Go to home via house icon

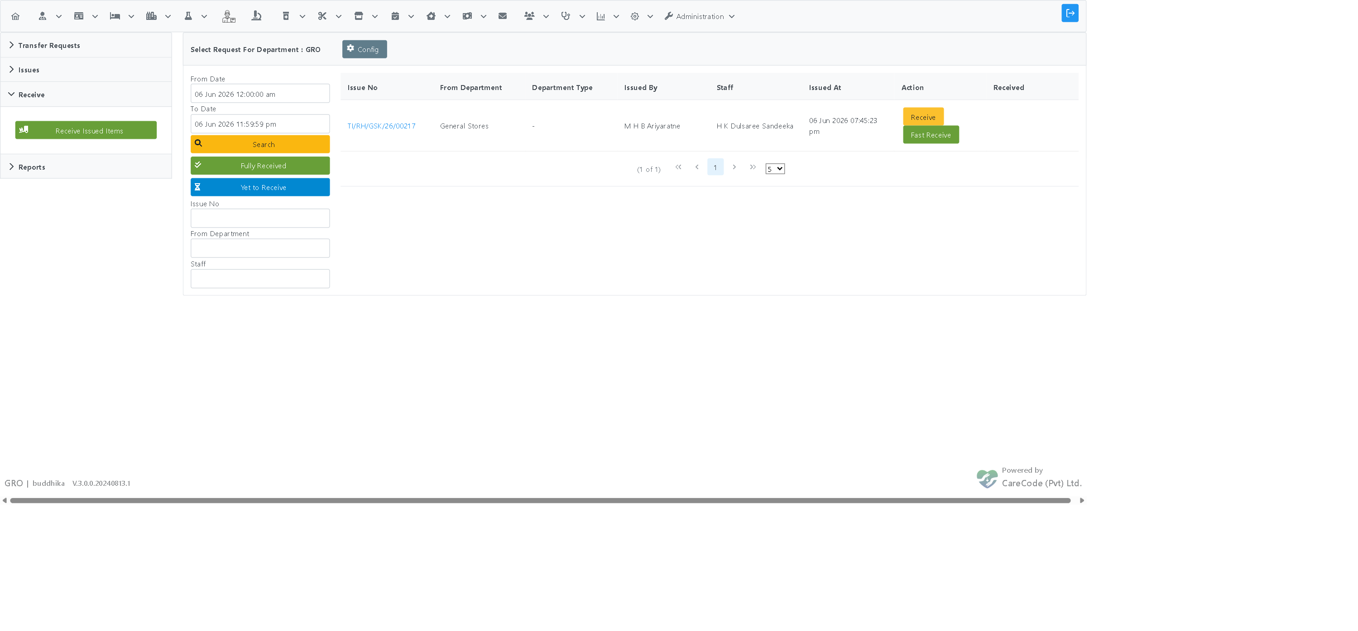pyautogui.click(x=15, y=16)
